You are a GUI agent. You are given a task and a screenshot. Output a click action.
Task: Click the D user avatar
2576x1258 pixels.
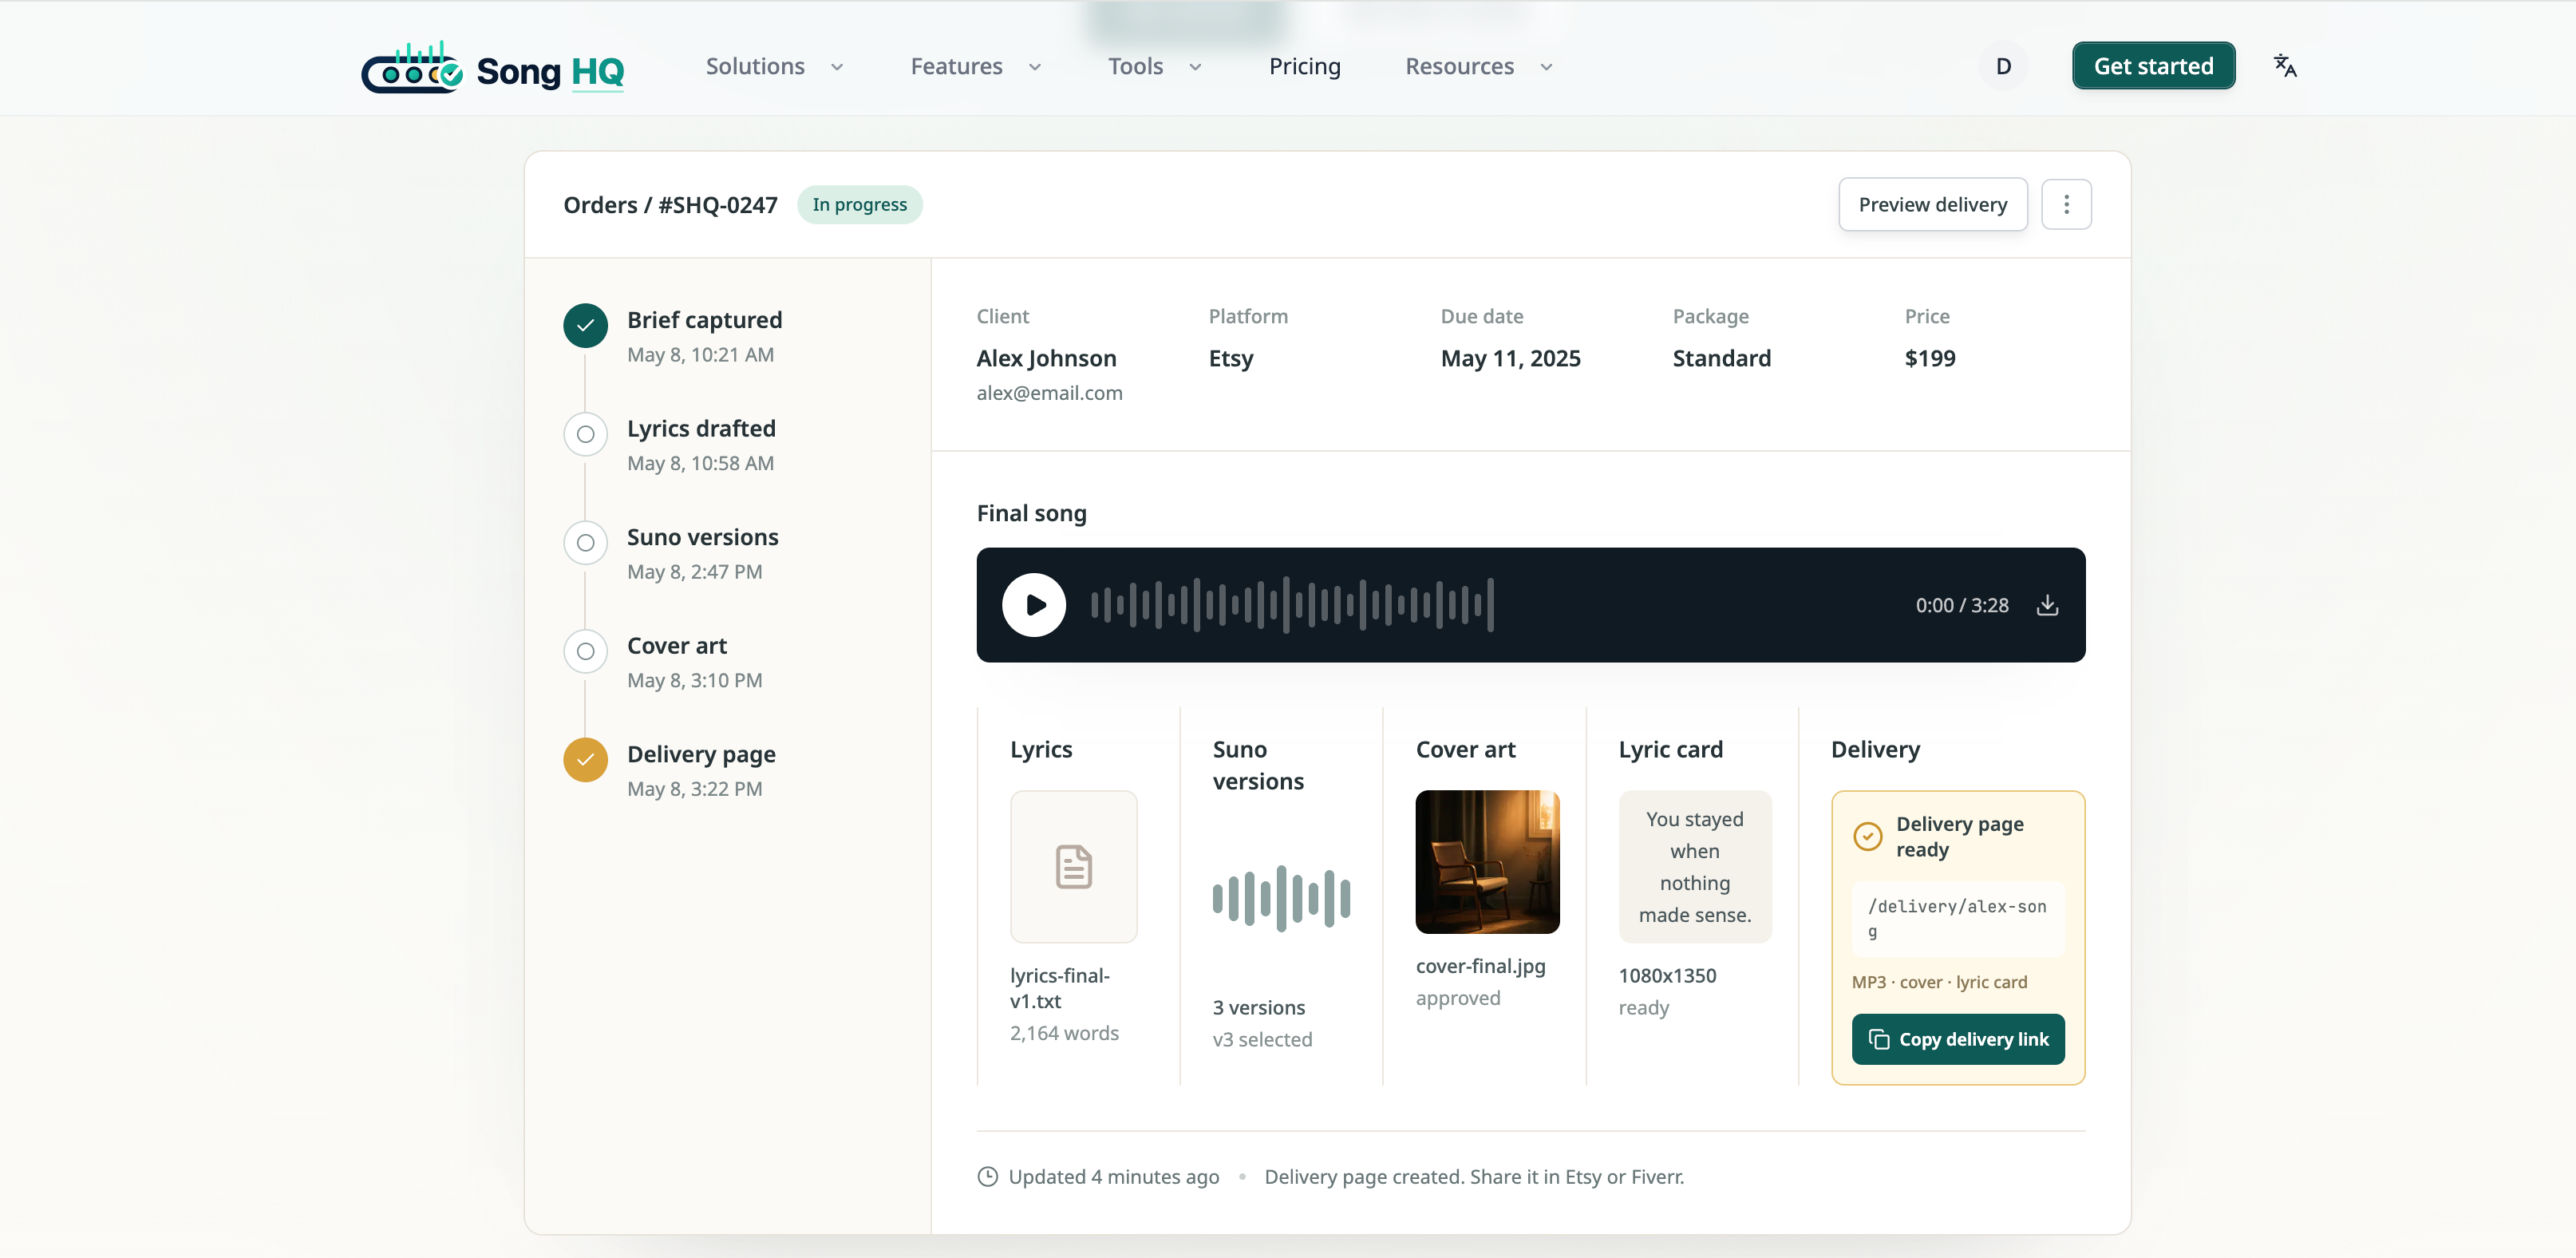(x=2003, y=66)
